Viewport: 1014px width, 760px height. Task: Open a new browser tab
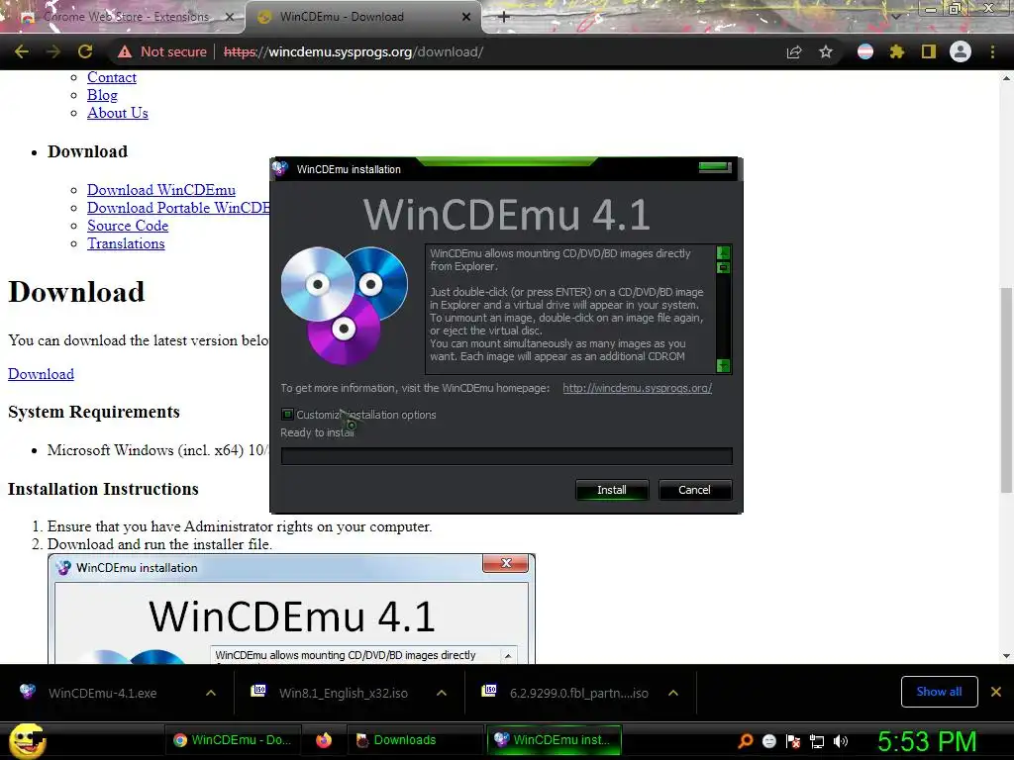(x=504, y=17)
